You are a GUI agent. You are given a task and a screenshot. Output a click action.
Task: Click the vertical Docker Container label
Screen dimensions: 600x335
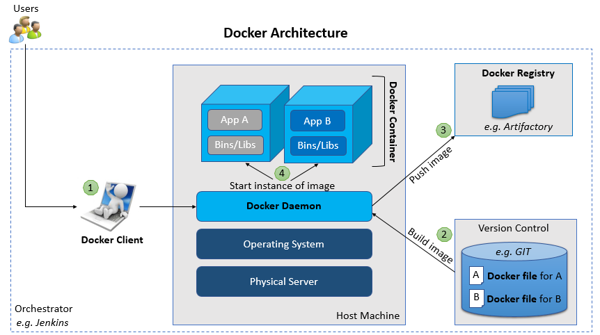click(393, 122)
